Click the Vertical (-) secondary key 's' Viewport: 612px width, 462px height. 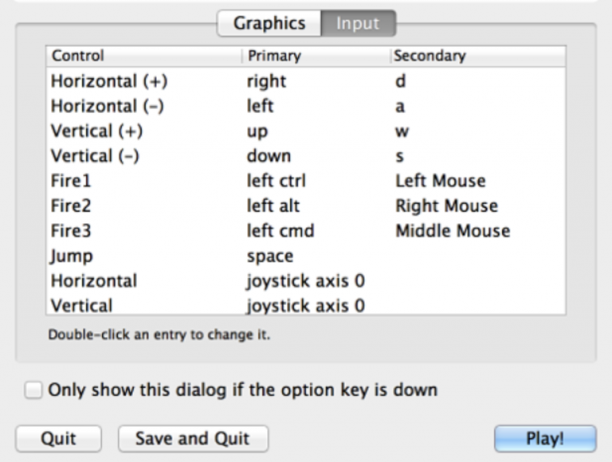coord(399,156)
